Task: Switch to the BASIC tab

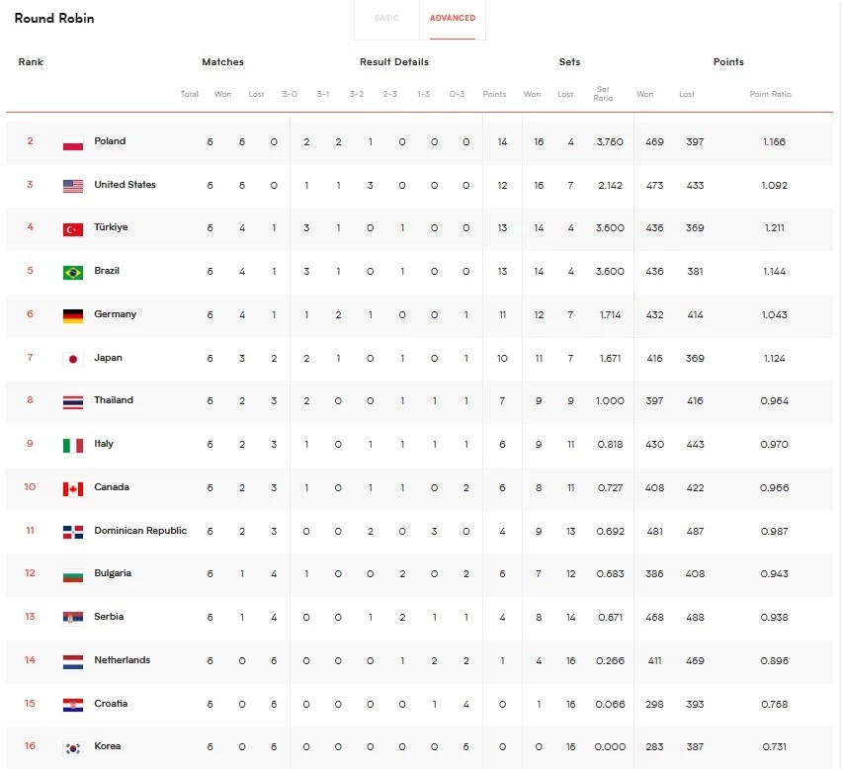Action: point(386,18)
